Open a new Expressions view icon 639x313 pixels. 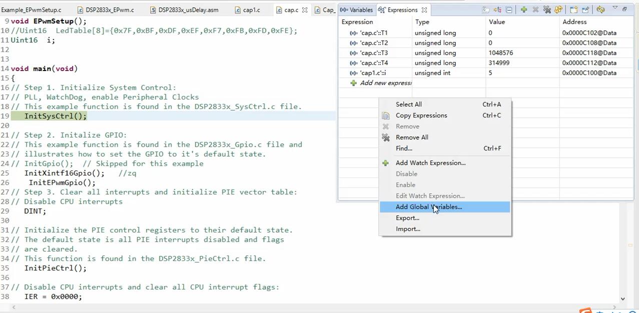pyautogui.click(x=573, y=9)
